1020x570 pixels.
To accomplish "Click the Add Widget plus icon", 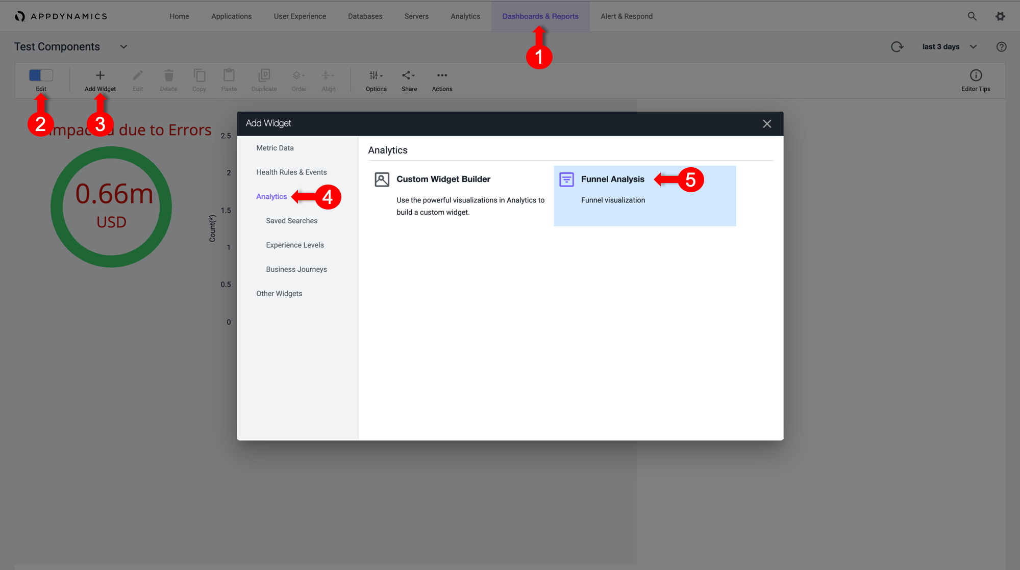I will (100, 75).
